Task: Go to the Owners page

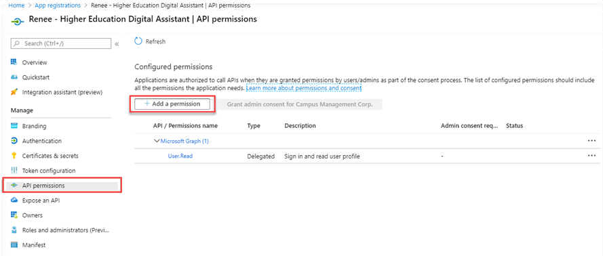Action: pyautogui.click(x=33, y=215)
